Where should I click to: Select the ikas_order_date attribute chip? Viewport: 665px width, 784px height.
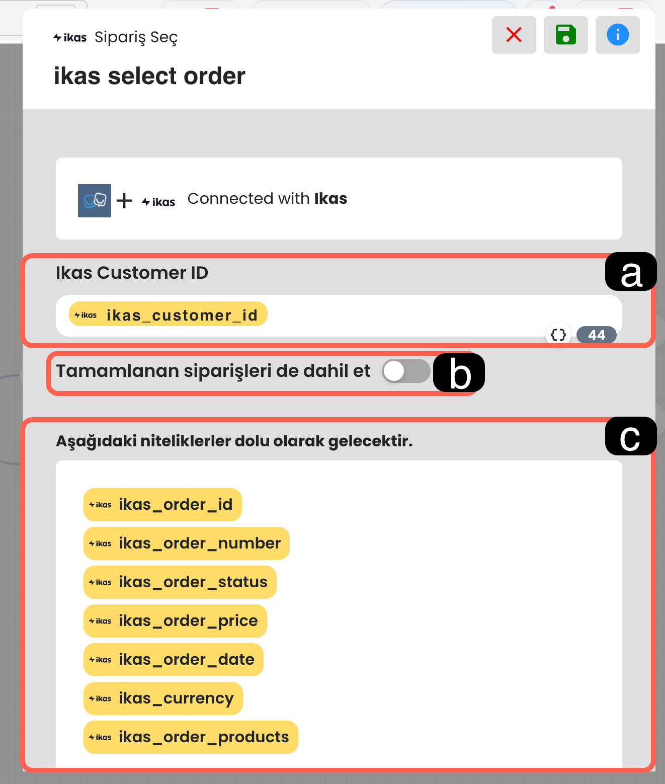tap(173, 660)
